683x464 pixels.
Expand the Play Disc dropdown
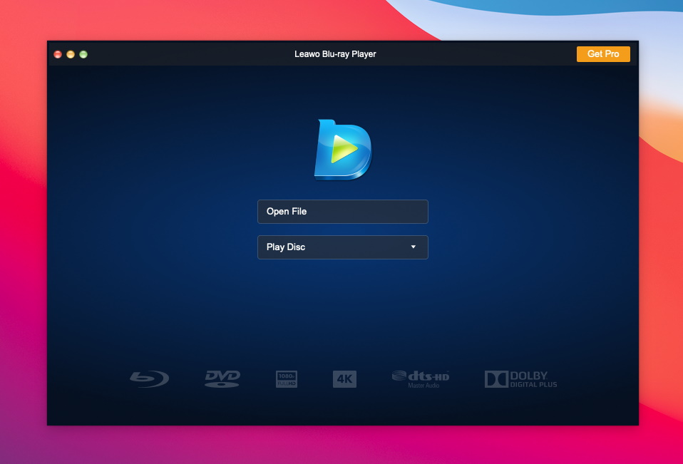click(x=342, y=247)
